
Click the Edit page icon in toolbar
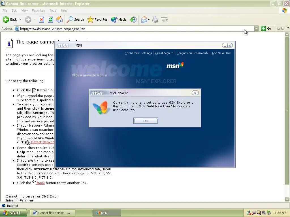(x=164, y=19)
